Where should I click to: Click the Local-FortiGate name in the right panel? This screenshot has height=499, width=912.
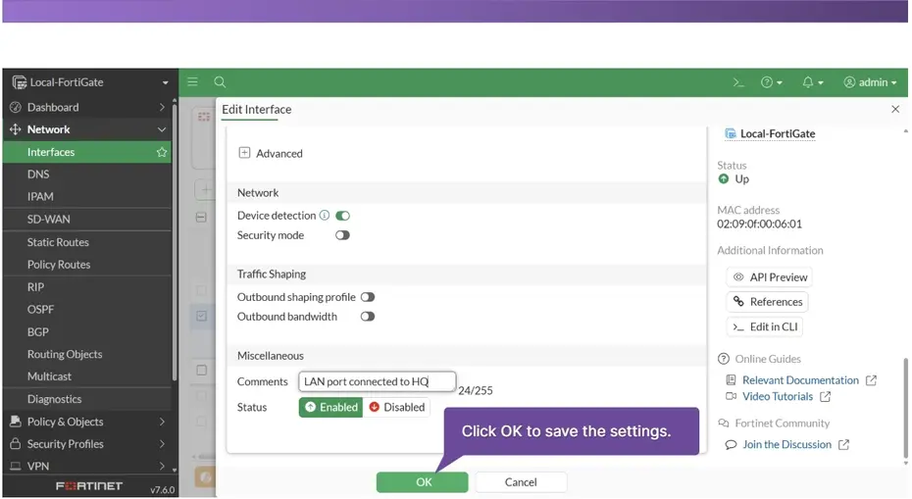click(777, 133)
